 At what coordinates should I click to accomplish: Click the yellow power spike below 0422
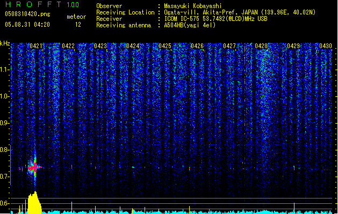pos(72,208)
